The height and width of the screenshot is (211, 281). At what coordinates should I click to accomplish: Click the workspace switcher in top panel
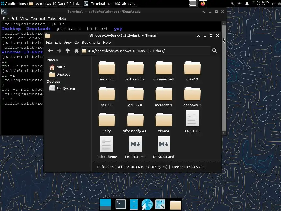click(193, 4)
